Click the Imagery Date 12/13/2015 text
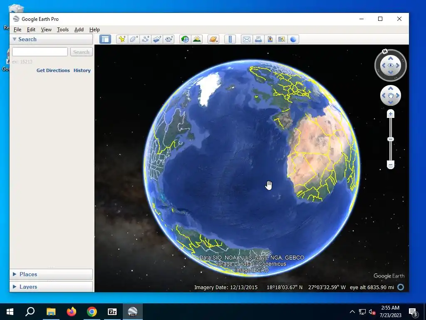 (x=226, y=287)
